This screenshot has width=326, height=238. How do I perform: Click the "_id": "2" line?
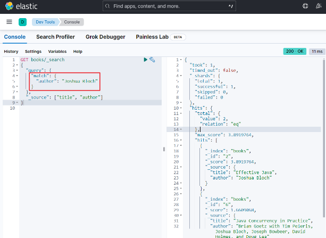219,157
